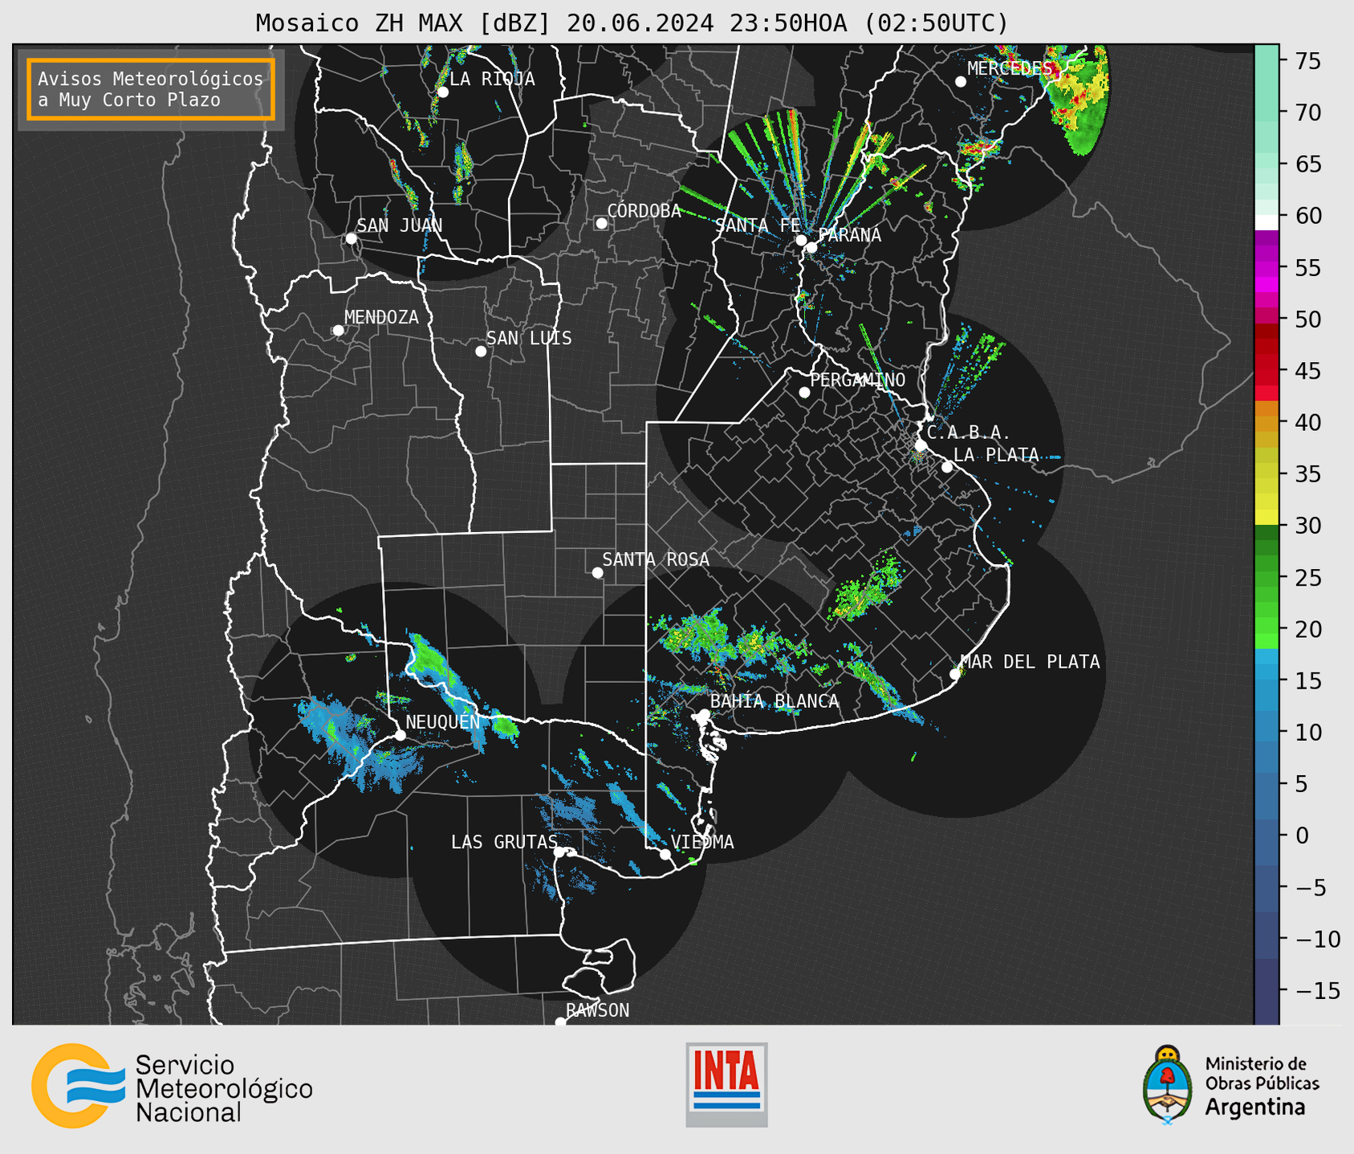This screenshot has width=1354, height=1154.
Task: Click the MENDOZA label text
Action: coord(381,317)
